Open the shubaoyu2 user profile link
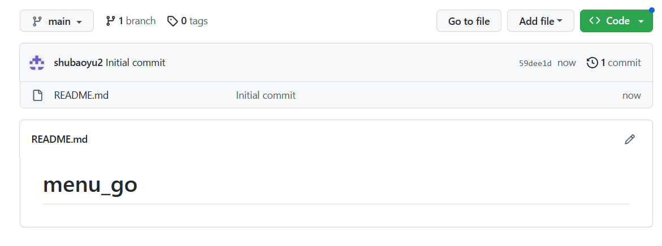Screen dimensions: 662x246 click(78, 63)
